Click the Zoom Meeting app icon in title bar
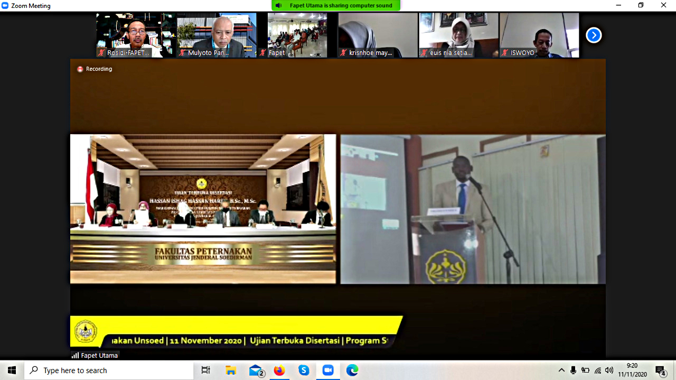 [x=5, y=5]
